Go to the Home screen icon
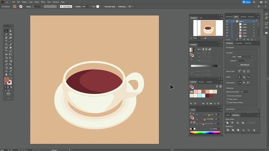Viewport: 269px width, 151px height. (x=7, y=2)
